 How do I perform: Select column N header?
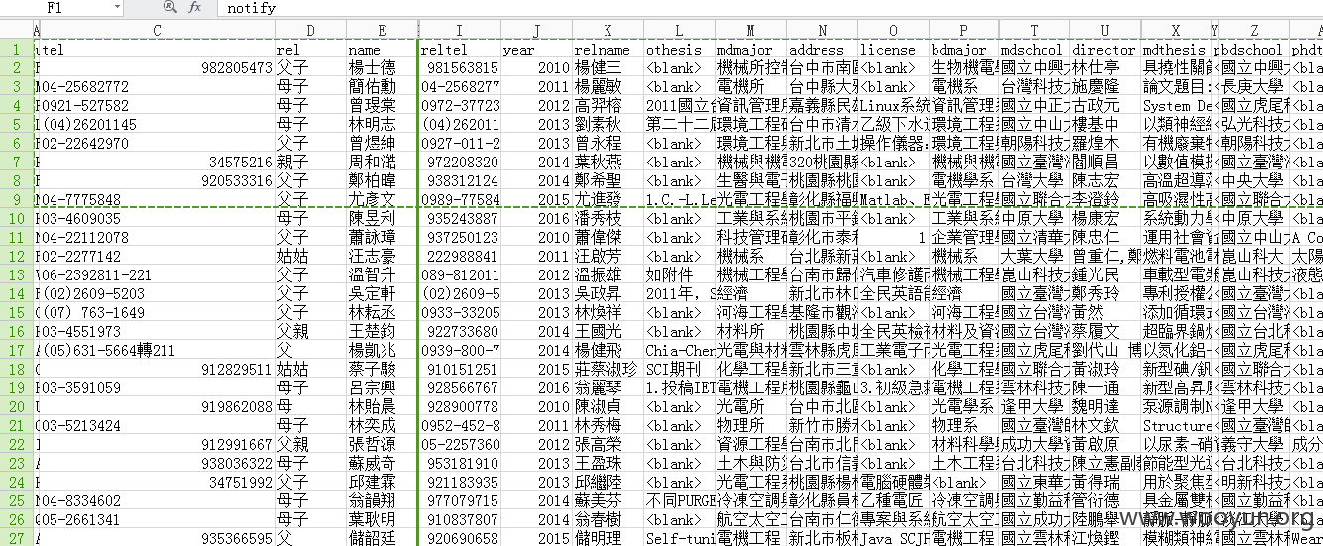coord(822,31)
